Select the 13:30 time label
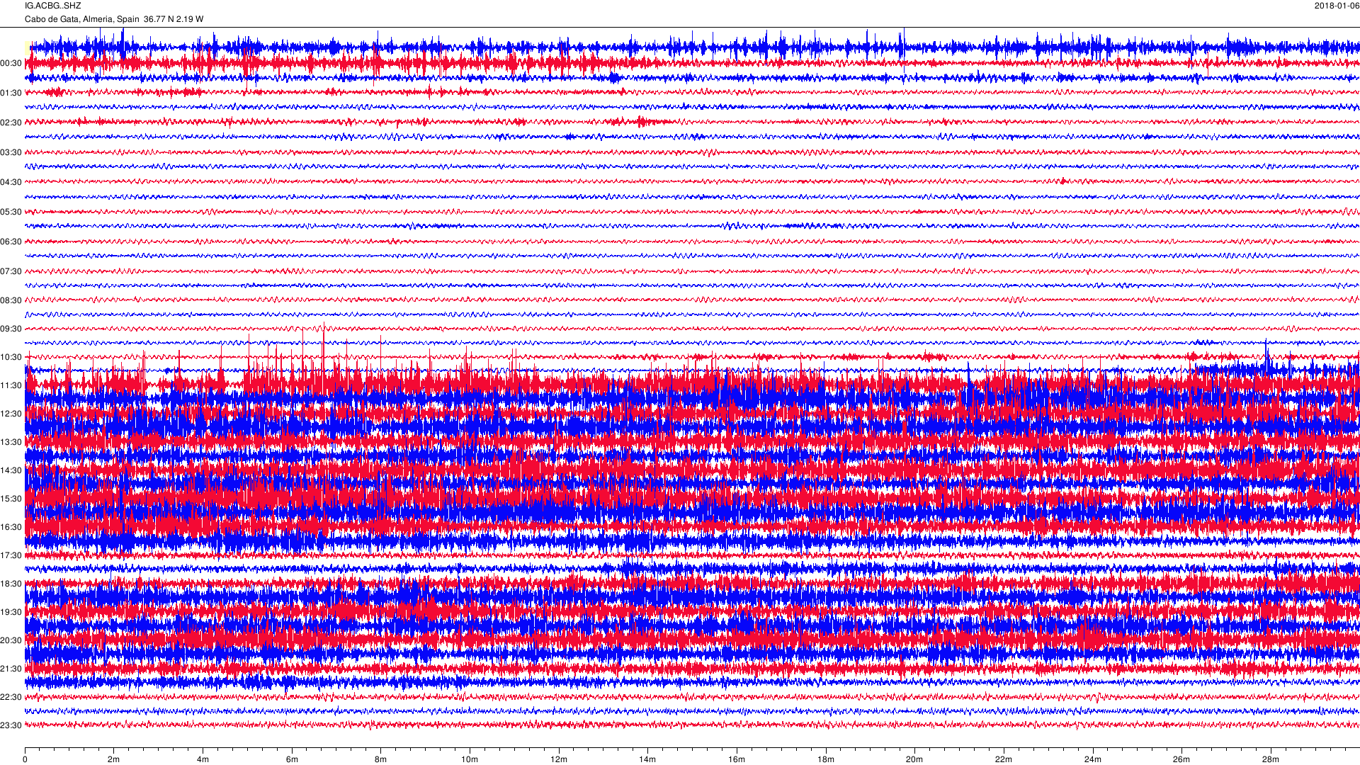This screenshot has height=765, width=1360. point(11,443)
